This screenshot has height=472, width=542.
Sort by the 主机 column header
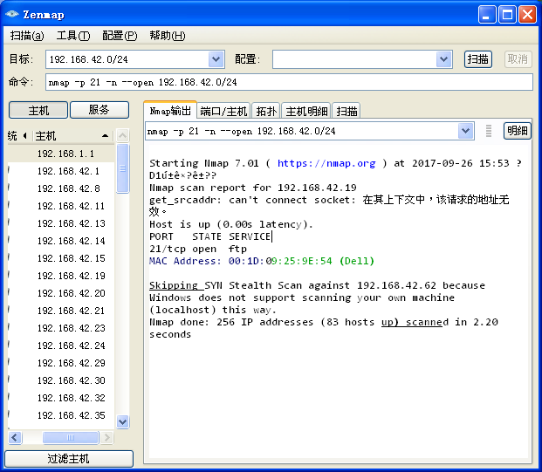72,136
